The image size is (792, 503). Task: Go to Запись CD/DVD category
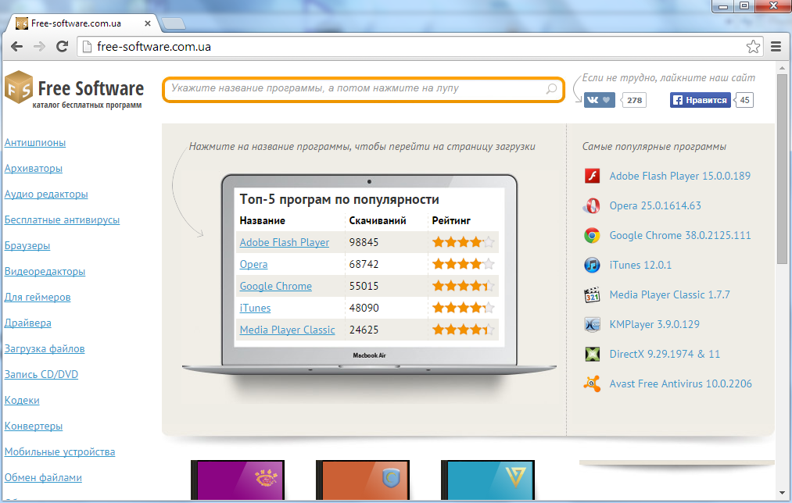click(41, 374)
